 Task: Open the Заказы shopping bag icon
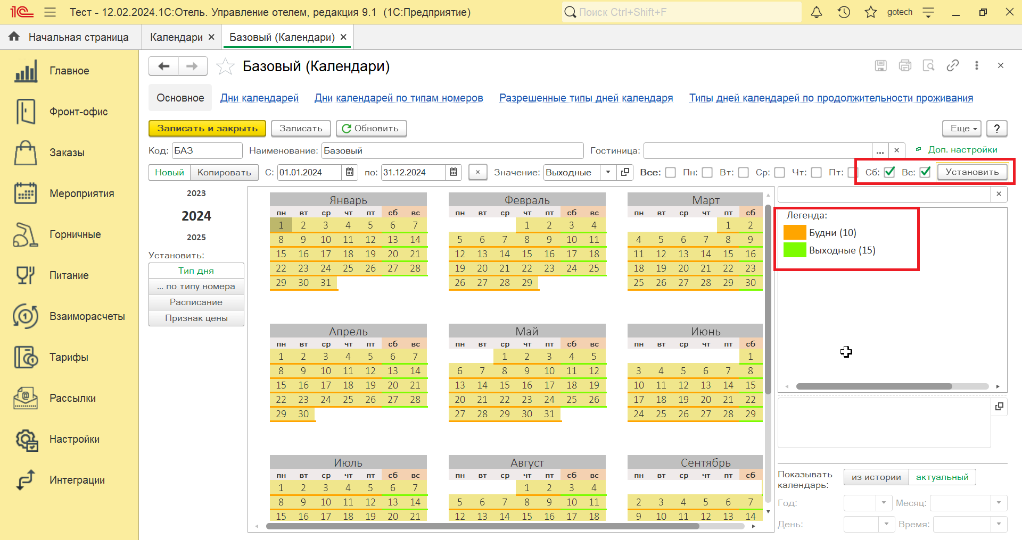pos(26,153)
